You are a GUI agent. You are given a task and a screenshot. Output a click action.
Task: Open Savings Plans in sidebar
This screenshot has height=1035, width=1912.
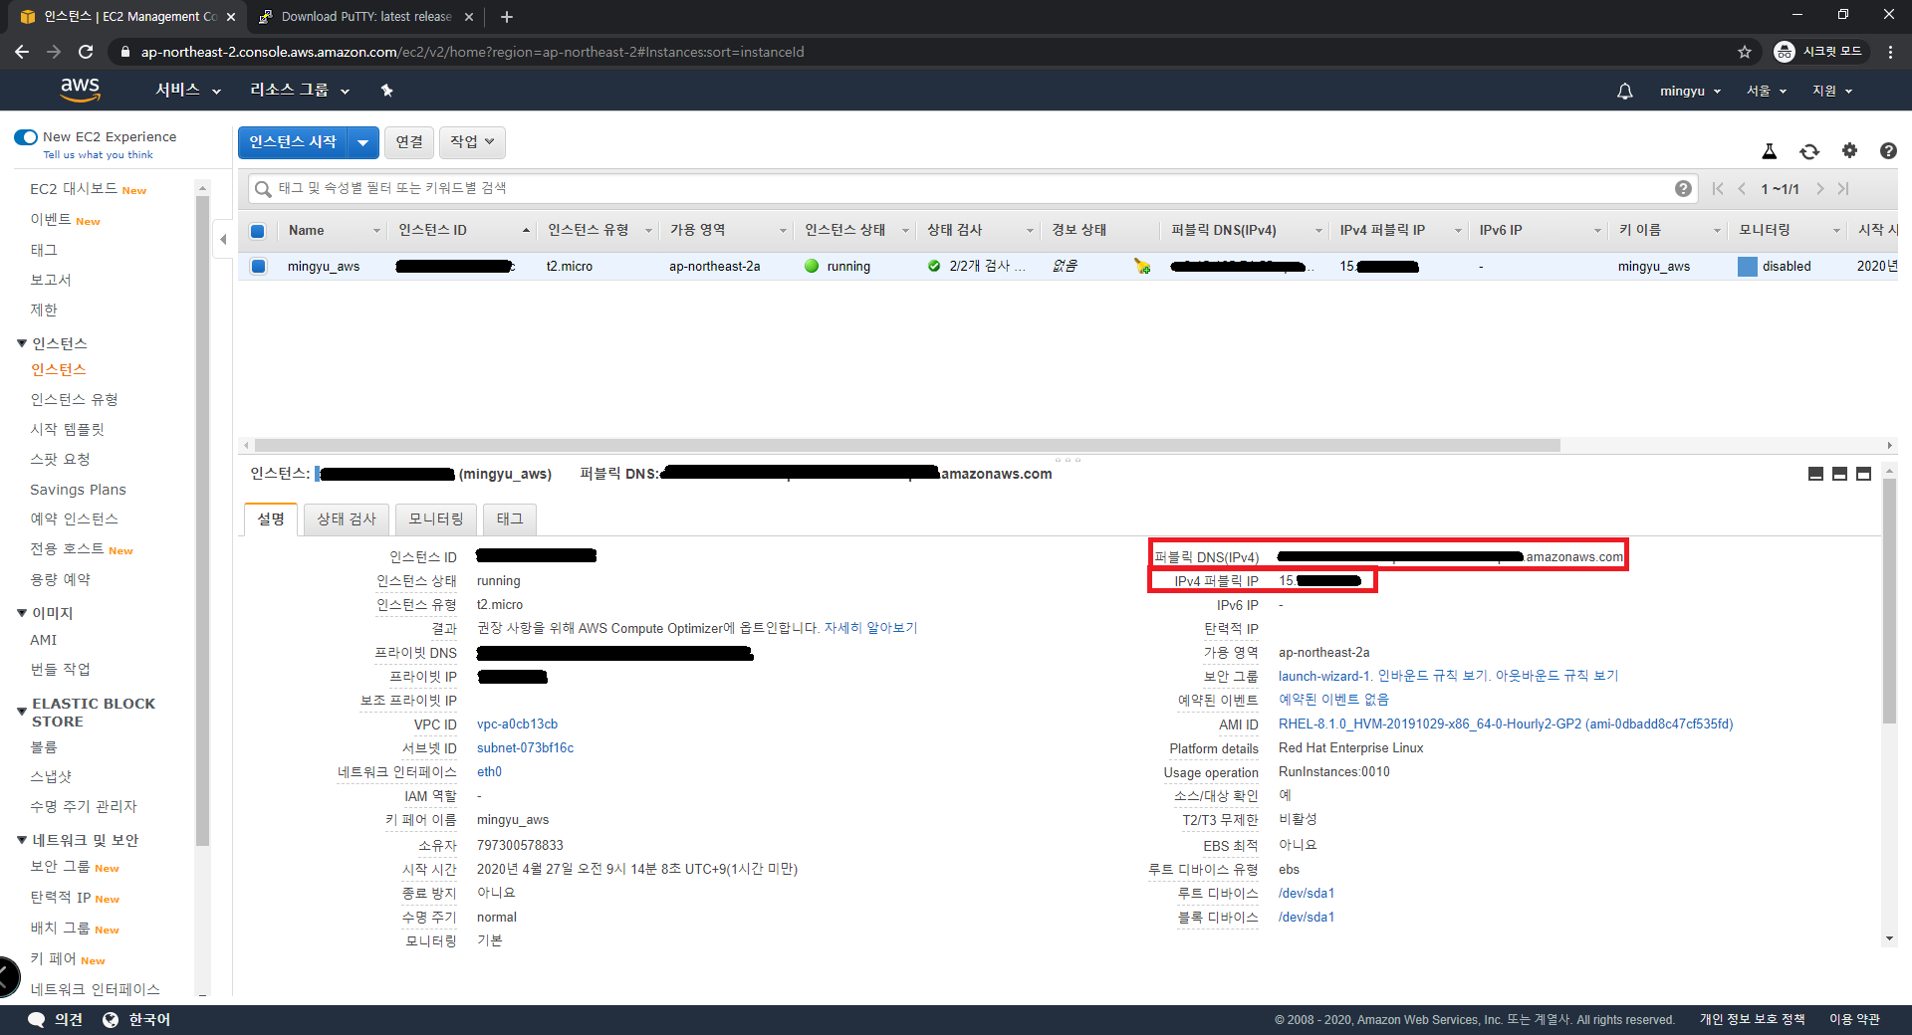click(78, 490)
